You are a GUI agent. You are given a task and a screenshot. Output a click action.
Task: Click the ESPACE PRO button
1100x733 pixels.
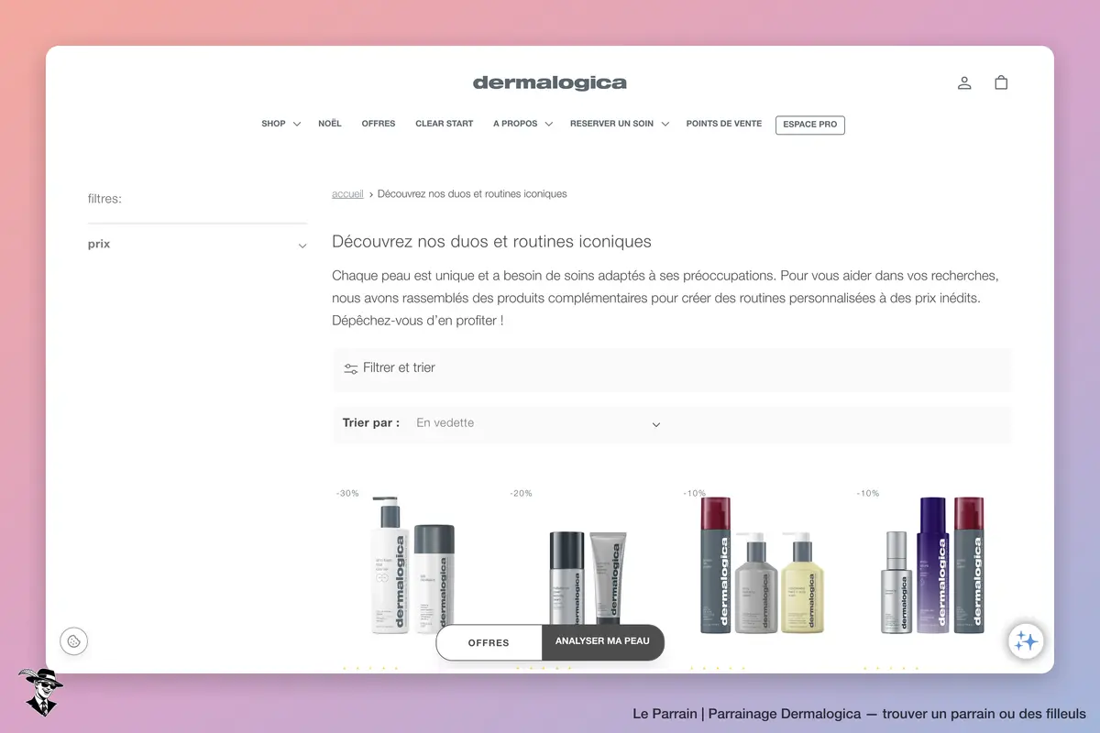810,125
